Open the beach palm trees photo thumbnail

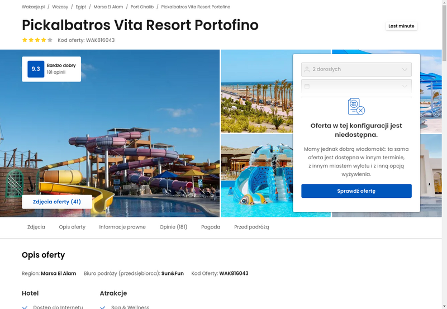coord(257,91)
